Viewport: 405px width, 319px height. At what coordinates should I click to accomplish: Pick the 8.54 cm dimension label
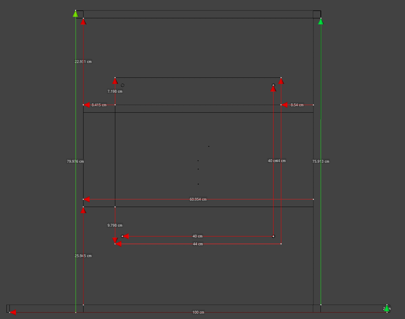pos(297,105)
